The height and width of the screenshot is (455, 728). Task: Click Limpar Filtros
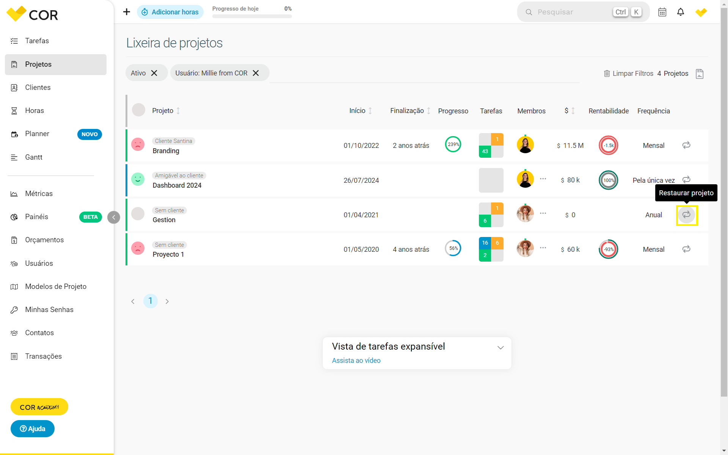[629, 74]
